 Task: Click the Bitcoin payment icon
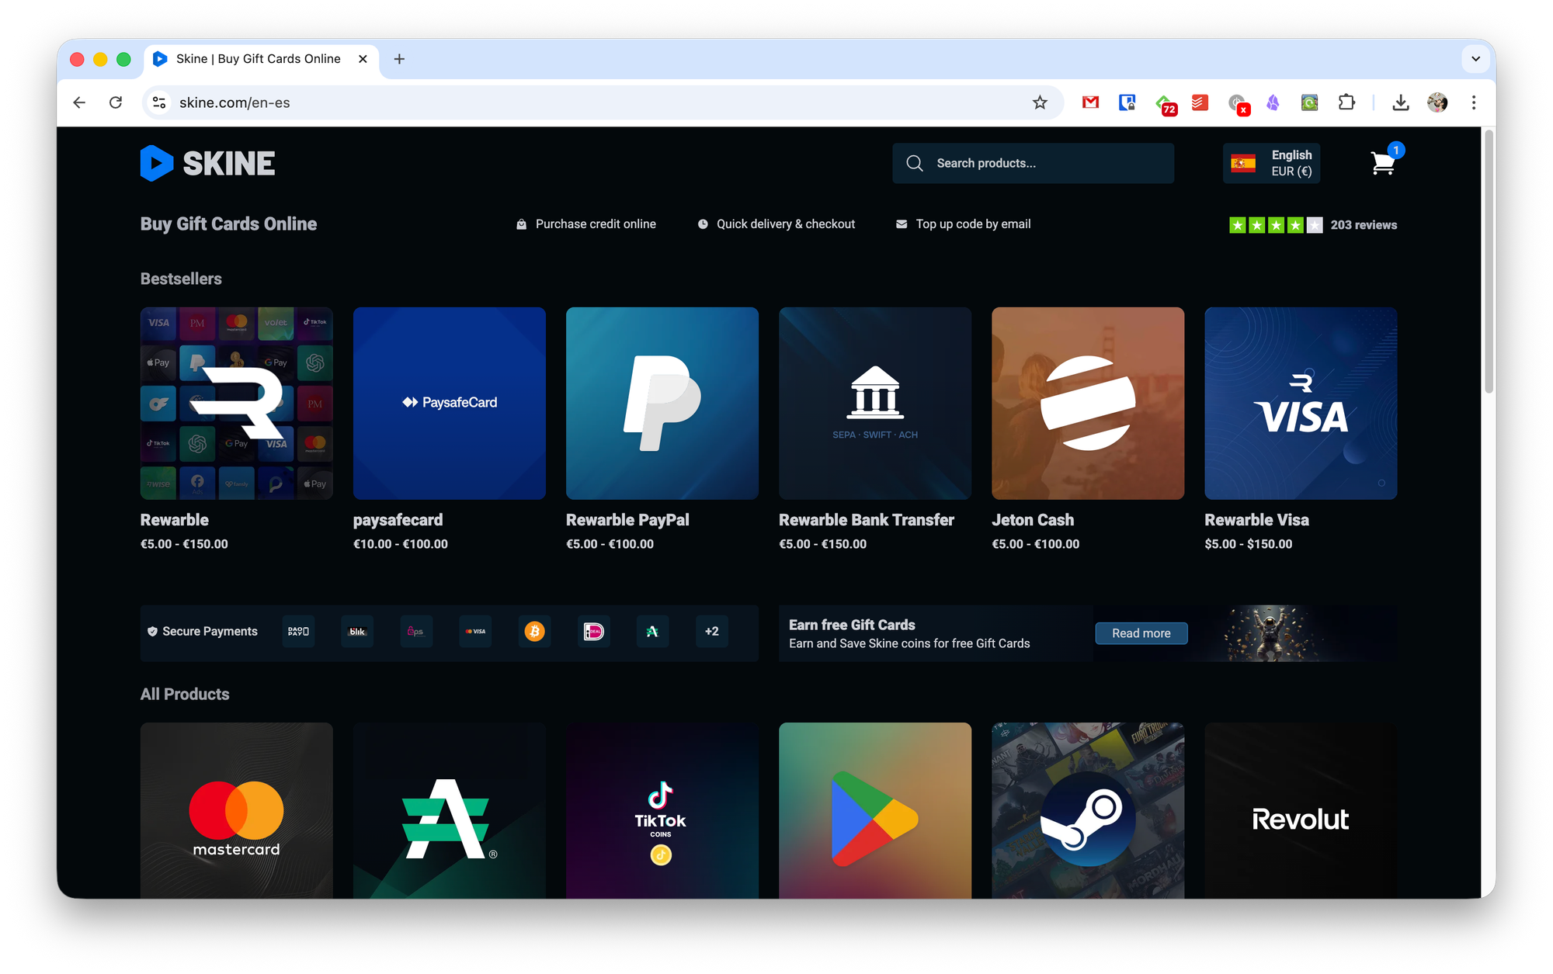[534, 632]
